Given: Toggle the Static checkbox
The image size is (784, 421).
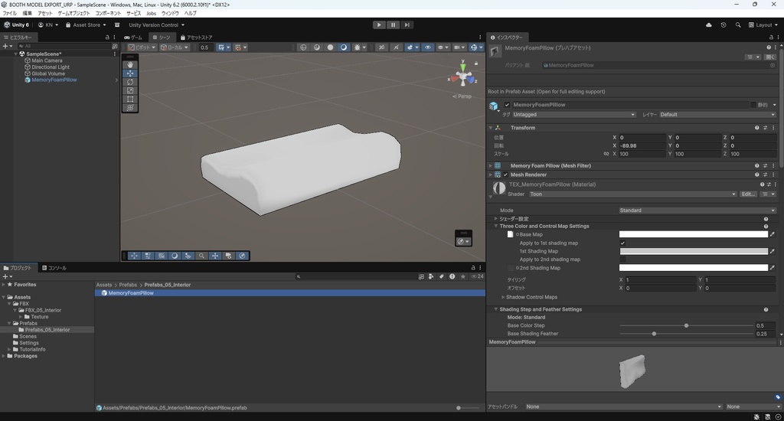Looking at the screenshot, I should tap(753, 105).
